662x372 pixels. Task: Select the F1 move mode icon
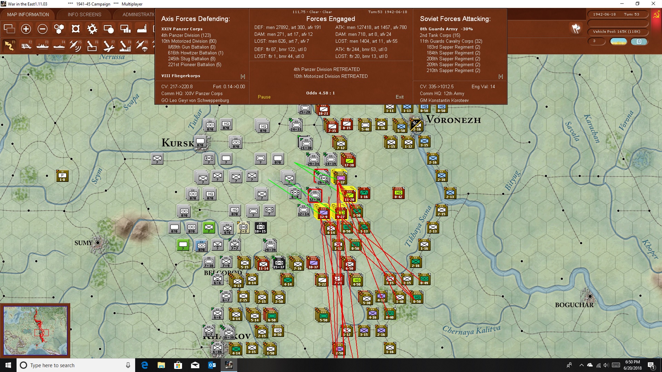[x=9, y=45]
